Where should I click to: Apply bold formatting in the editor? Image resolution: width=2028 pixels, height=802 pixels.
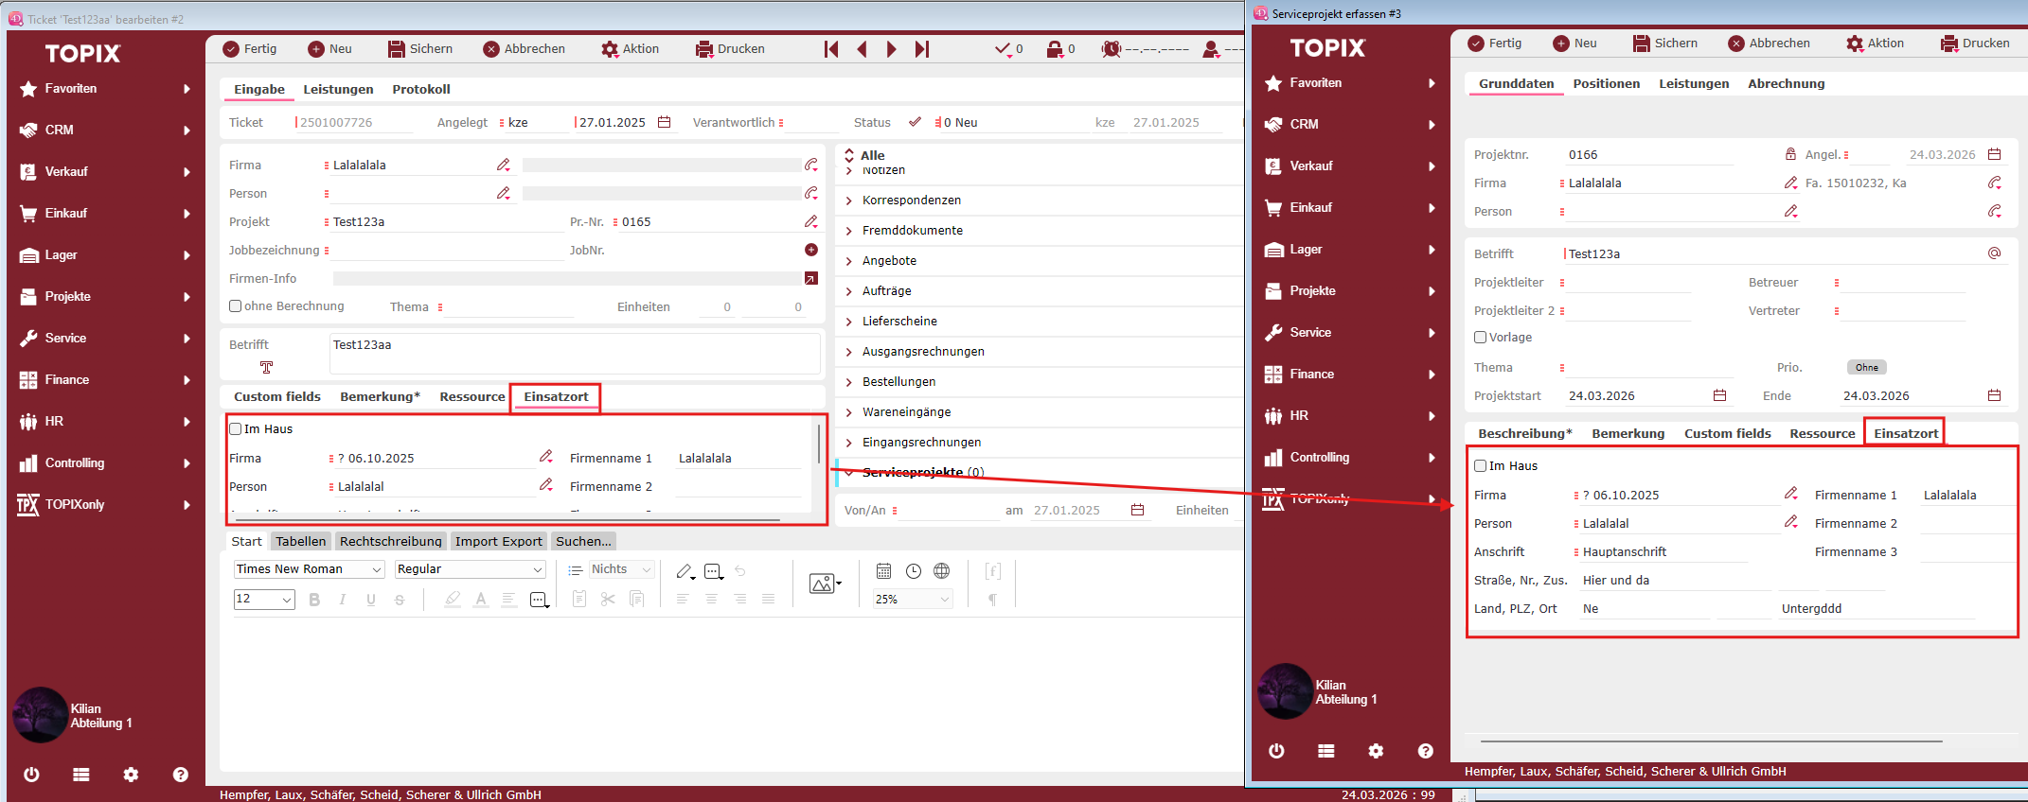click(x=314, y=600)
